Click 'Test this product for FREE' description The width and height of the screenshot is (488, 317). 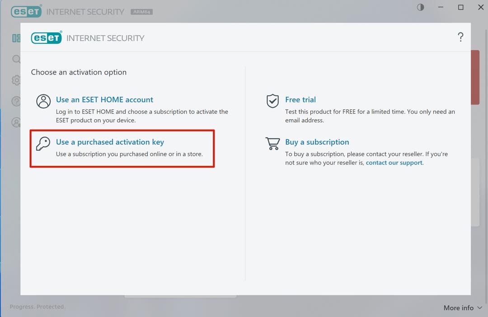370,116
